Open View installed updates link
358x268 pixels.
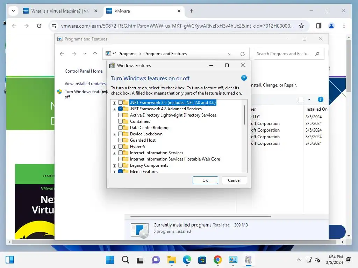(x=85, y=84)
